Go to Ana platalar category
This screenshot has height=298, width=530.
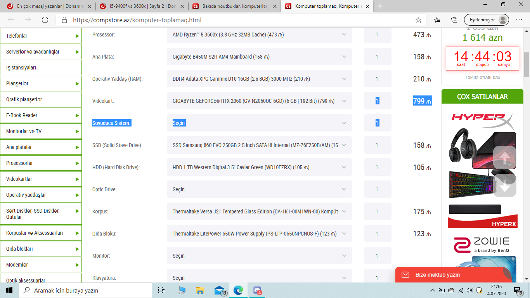pos(41,147)
